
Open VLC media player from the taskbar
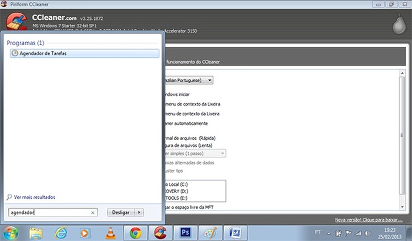click(x=111, y=232)
